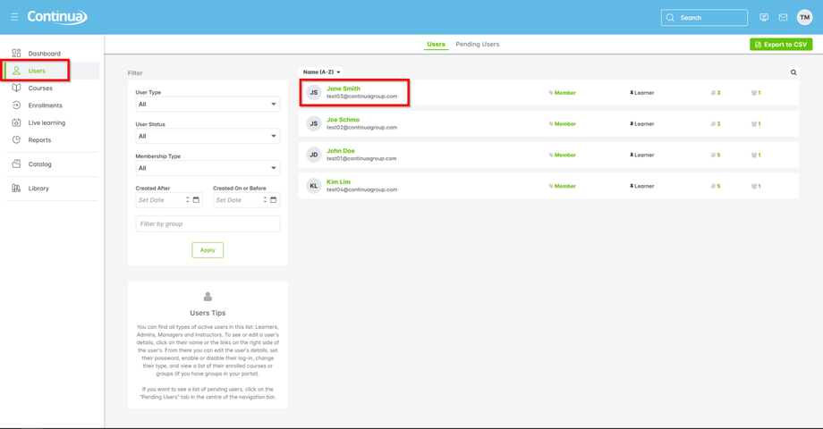Open the Name (A-Z) sort dropdown
This screenshot has width=823, height=429.
pyautogui.click(x=321, y=71)
